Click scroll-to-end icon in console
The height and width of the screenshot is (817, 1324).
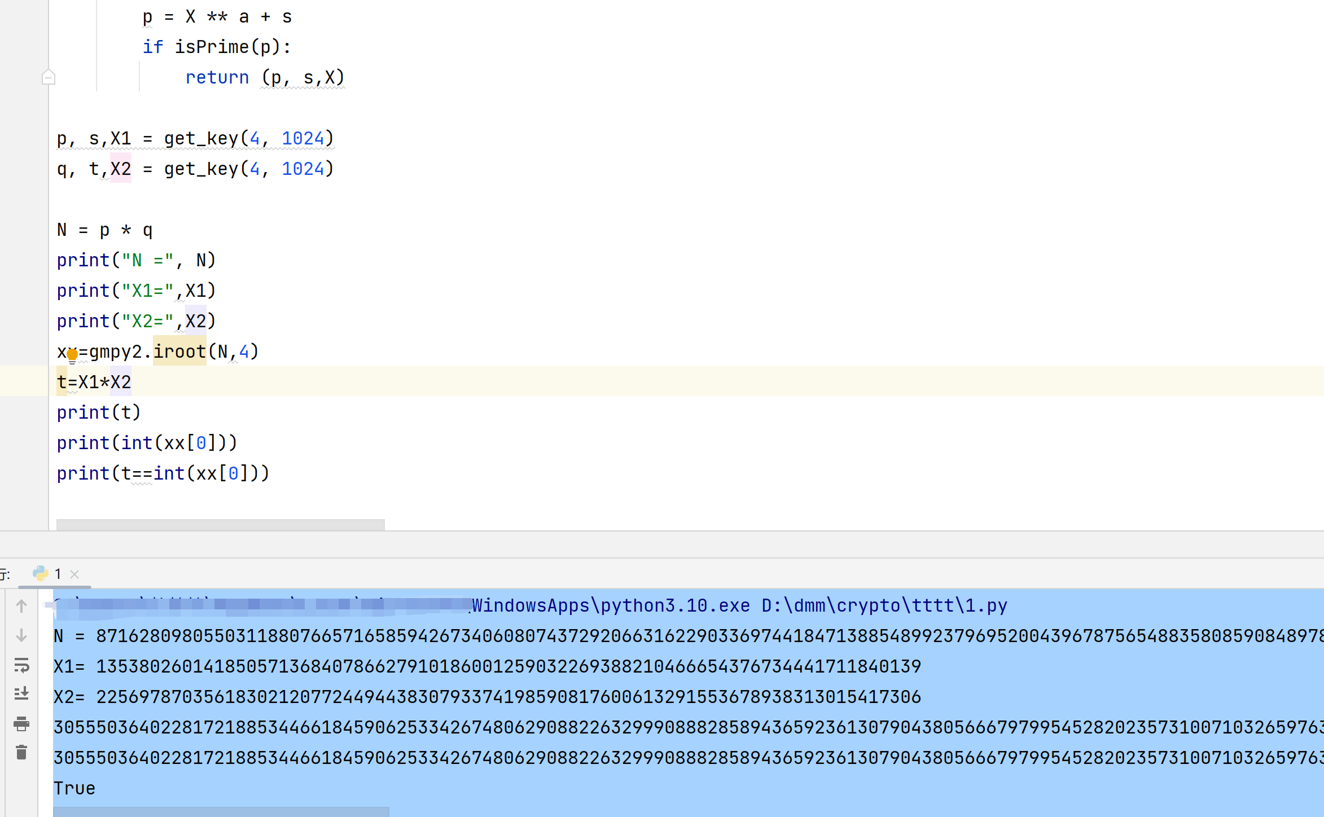point(21,693)
